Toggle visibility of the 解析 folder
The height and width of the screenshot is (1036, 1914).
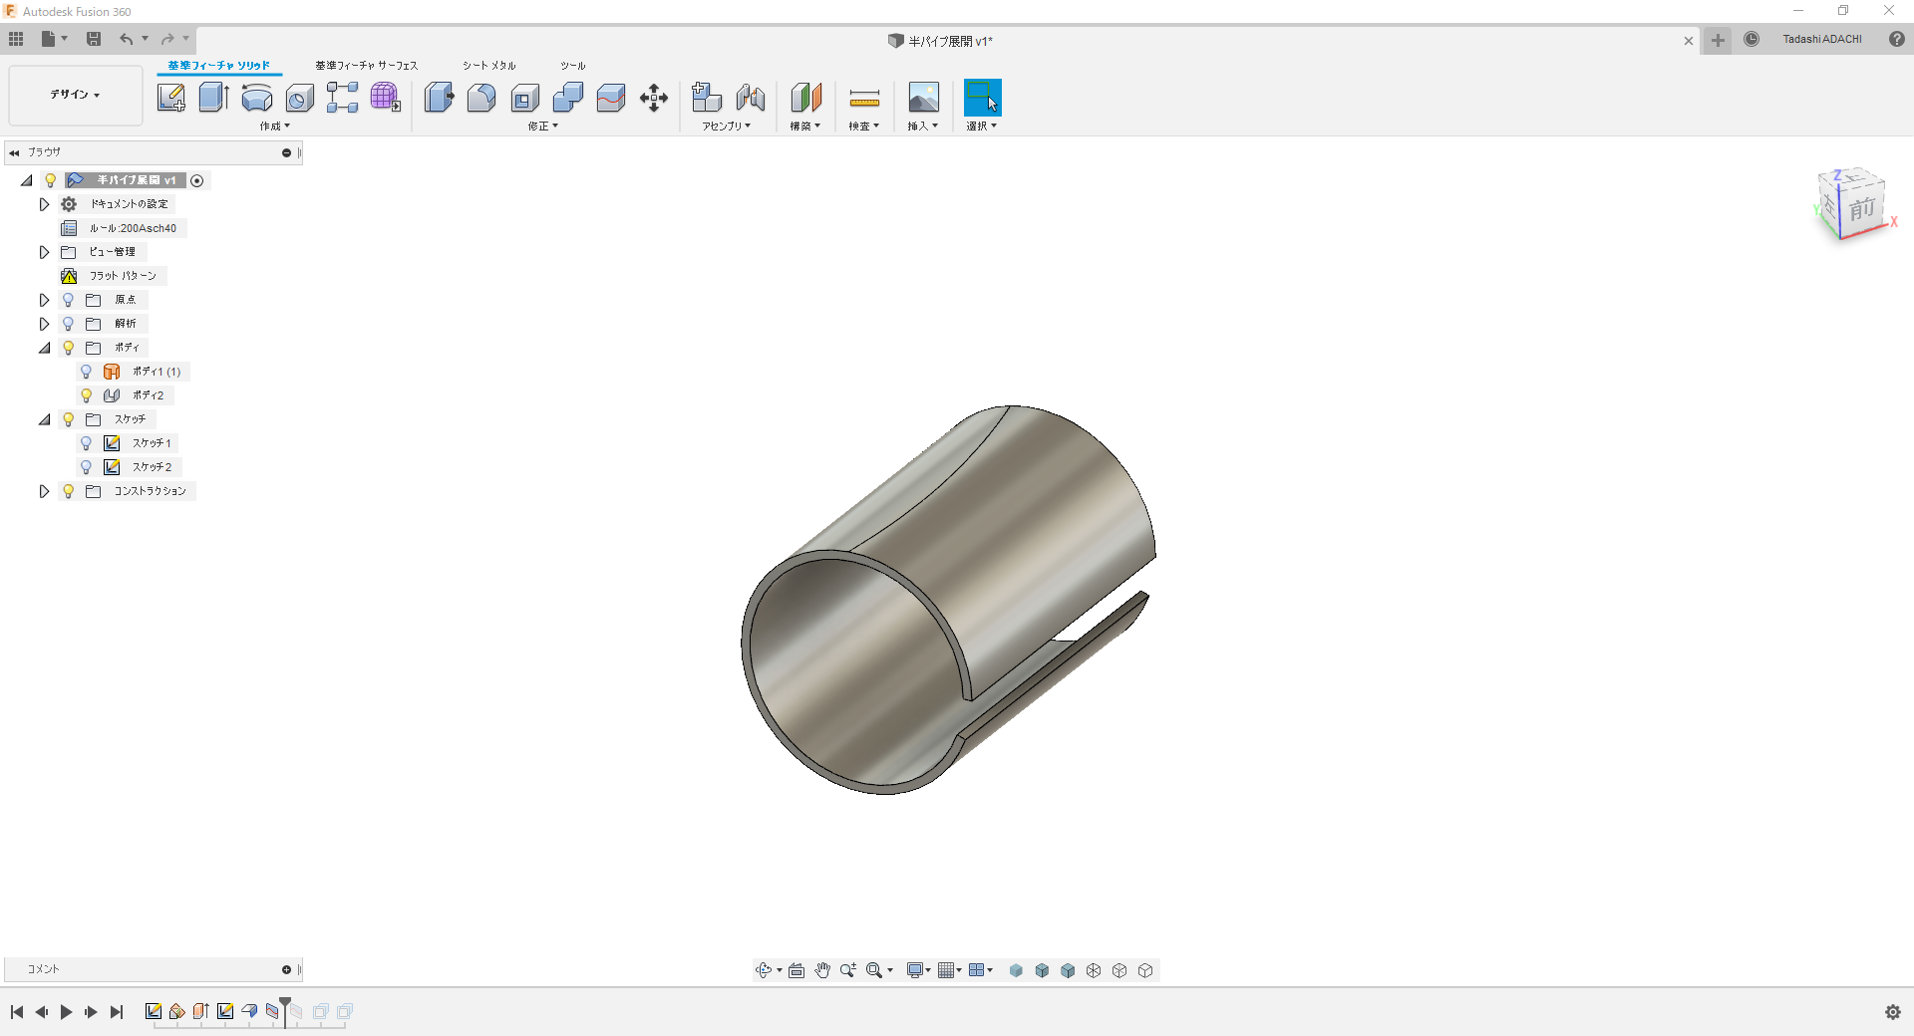point(69,324)
